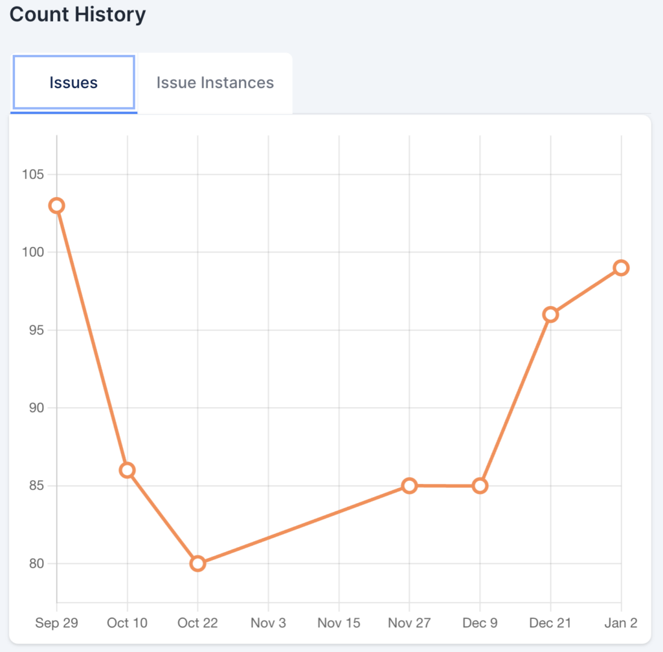Select the Nov 15 x-axis date label
Viewport: 663px width, 652px height.
(x=339, y=623)
